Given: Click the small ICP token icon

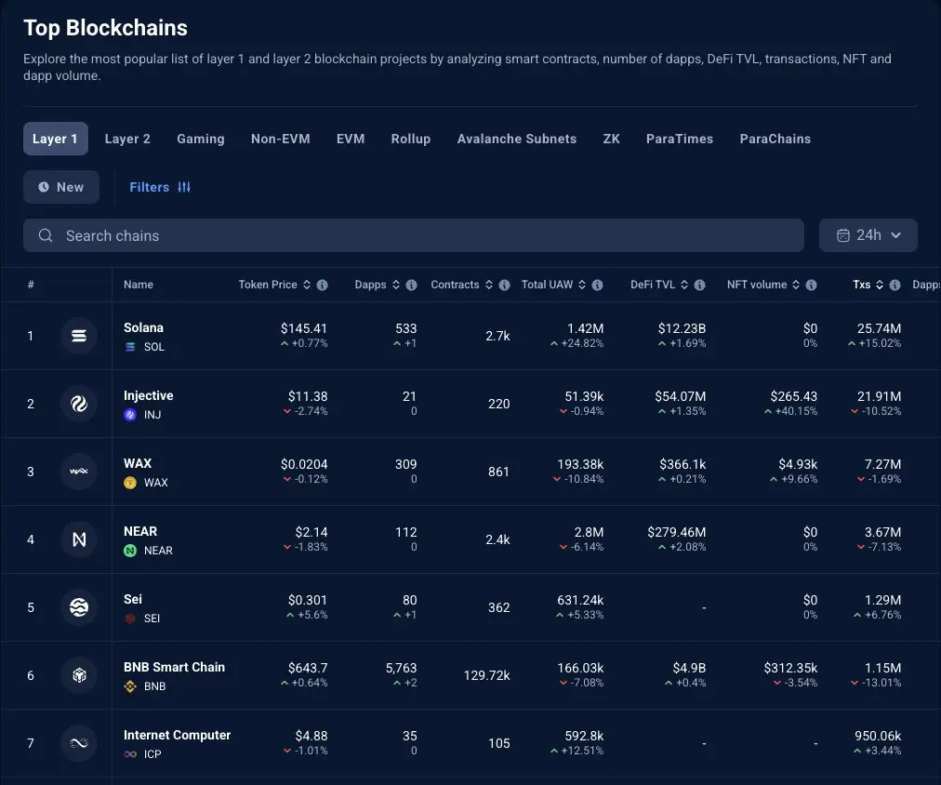Looking at the screenshot, I should click(x=129, y=753).
